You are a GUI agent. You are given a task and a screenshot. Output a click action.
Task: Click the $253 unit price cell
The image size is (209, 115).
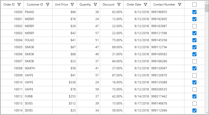click(x=65, y=96)
